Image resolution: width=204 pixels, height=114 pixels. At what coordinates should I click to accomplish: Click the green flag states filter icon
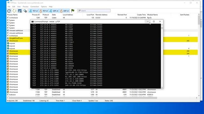click(x=73, y=11)
